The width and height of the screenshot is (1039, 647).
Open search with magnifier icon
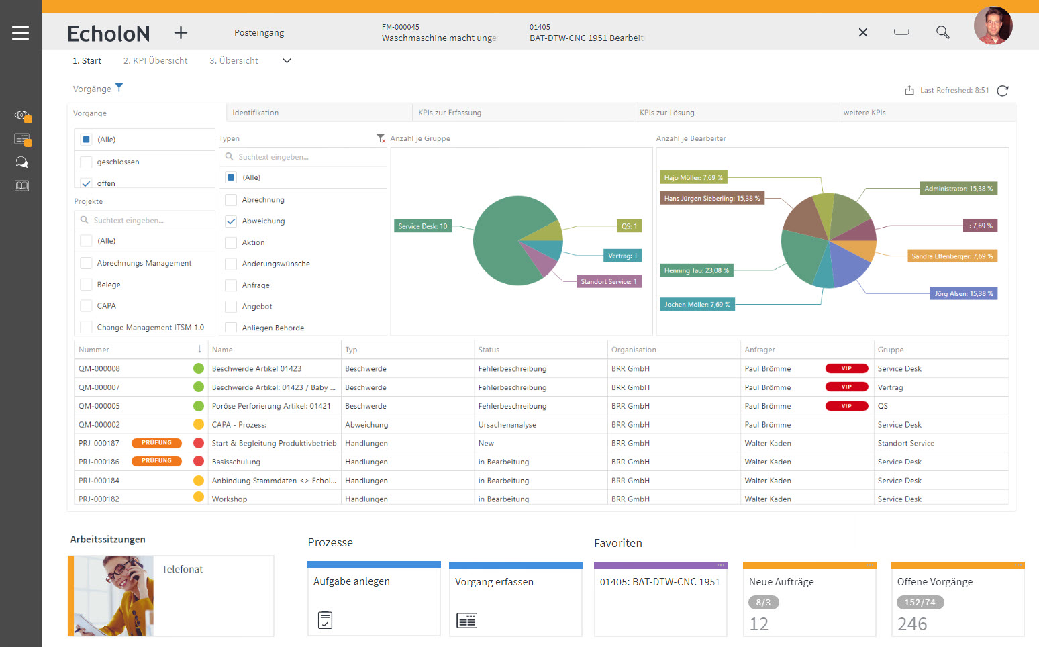click(942, 32)
